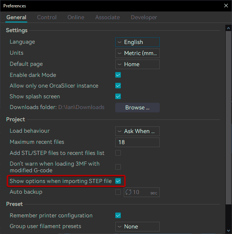Click the Auto backup refresh icon
This screenshot has width=232, height=234.
click(128, 192)
